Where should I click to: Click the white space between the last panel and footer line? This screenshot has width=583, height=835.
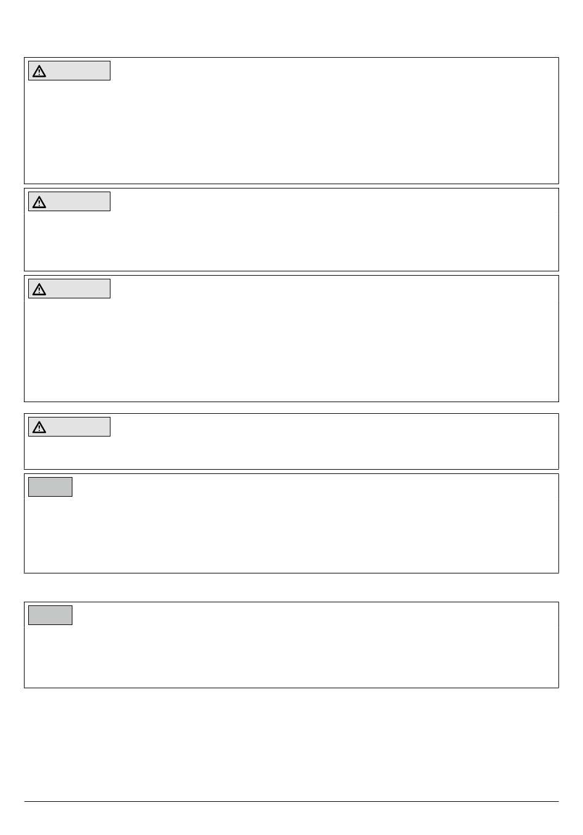click(291, 744)
